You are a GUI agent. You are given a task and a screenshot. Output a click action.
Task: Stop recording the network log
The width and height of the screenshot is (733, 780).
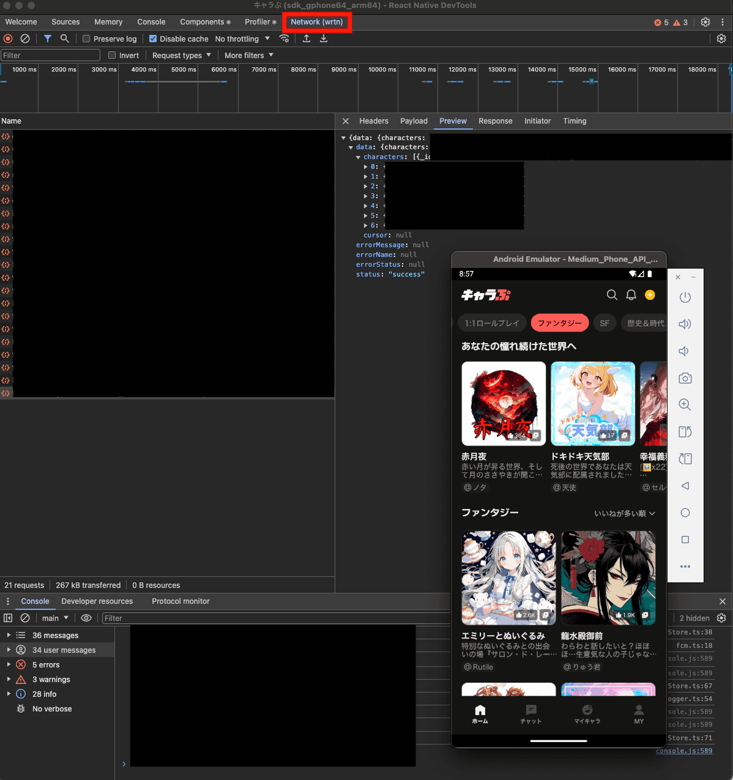click(x=8, y=39)
